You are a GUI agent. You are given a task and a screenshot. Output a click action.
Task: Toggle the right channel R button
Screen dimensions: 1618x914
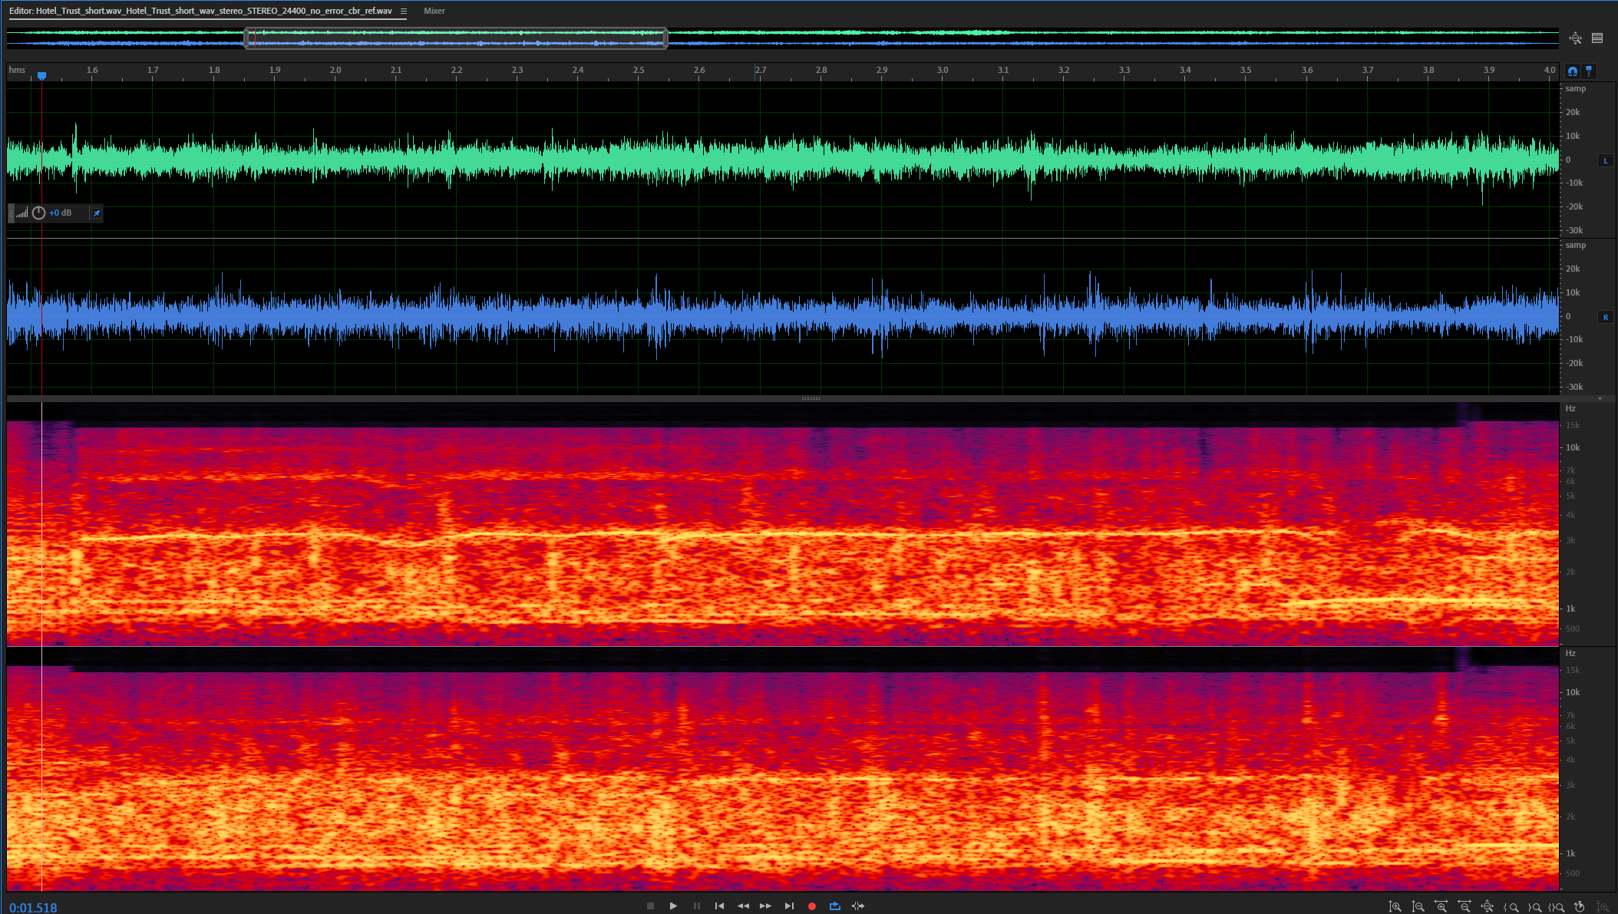1606,317
